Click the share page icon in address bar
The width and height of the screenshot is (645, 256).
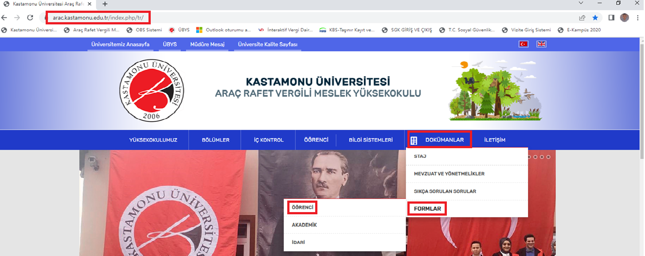click(x=582, y=18)
